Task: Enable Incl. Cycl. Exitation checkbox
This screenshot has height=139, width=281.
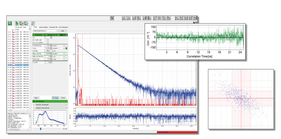Action: coord(48,43)
